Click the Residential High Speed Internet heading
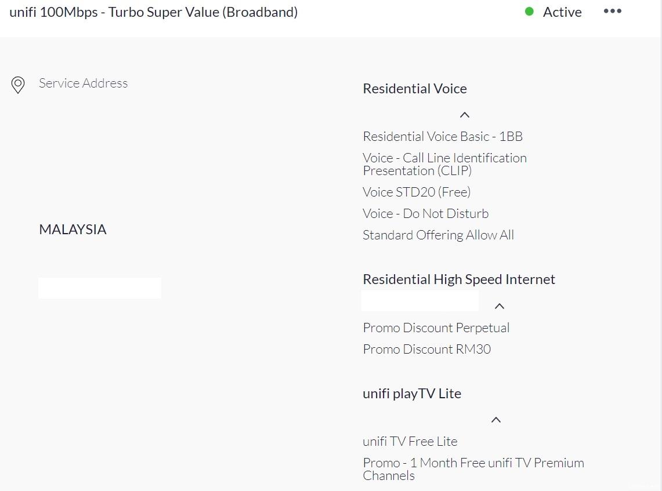Image resolution: width=662 pixels, height=491 pixels. tap(458, 279)
